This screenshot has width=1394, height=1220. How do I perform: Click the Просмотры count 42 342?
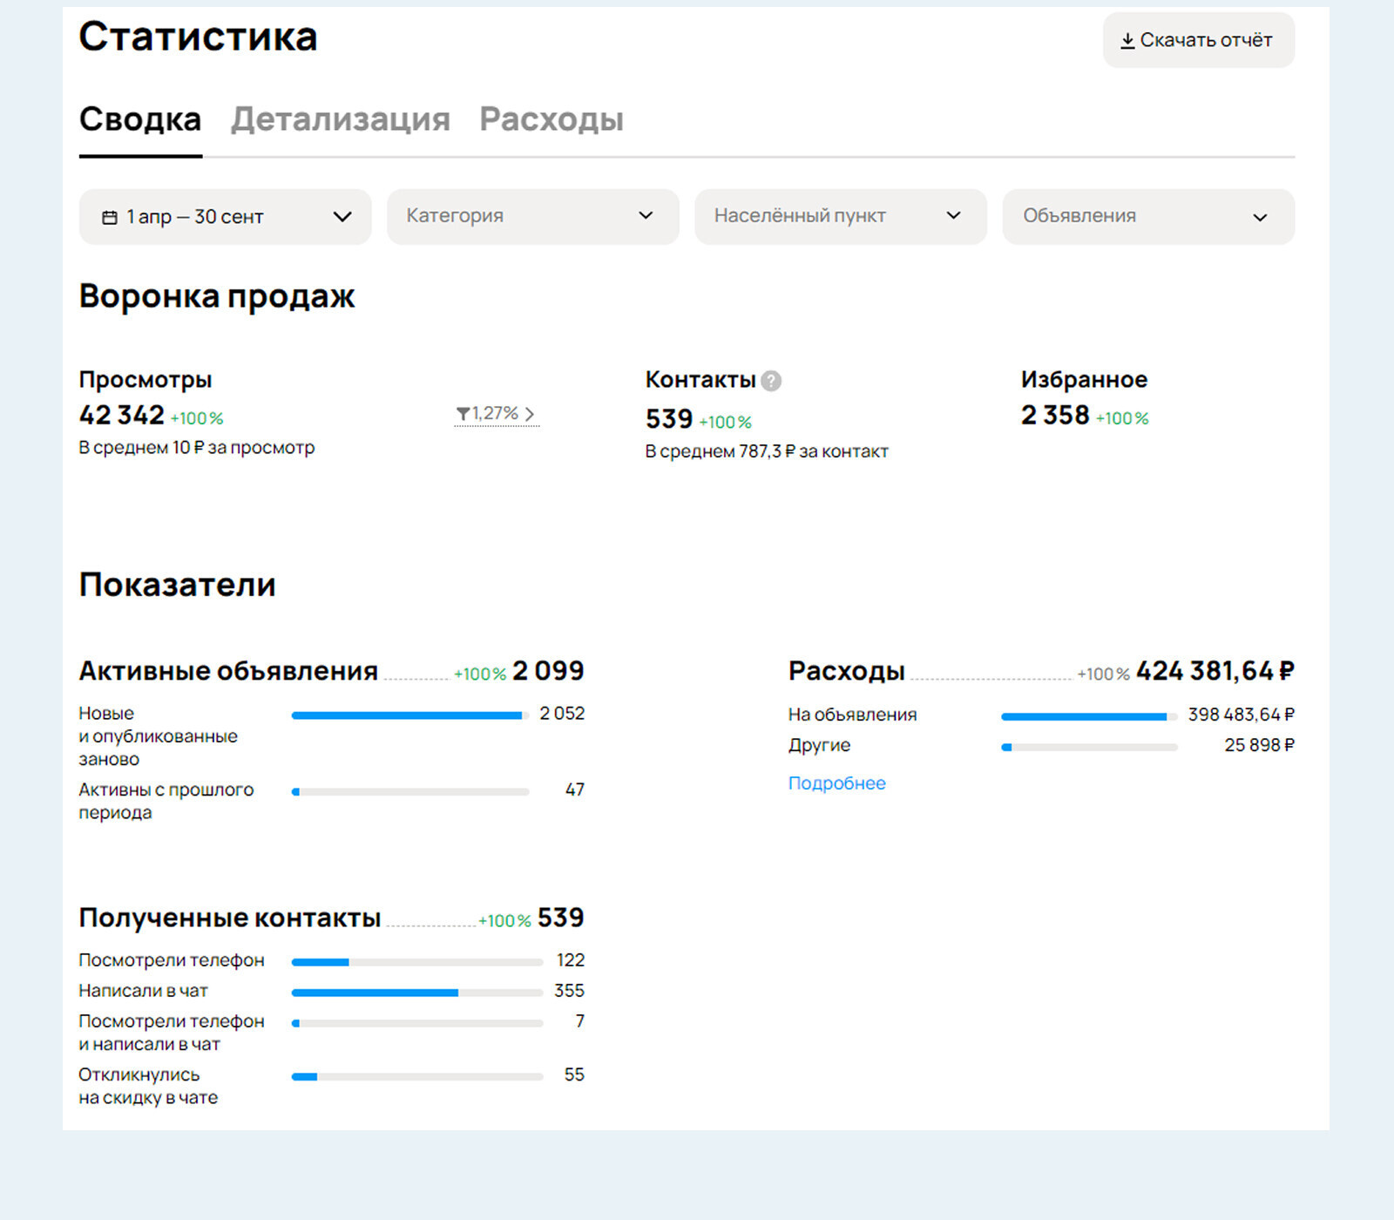click(x=122, y=416)
